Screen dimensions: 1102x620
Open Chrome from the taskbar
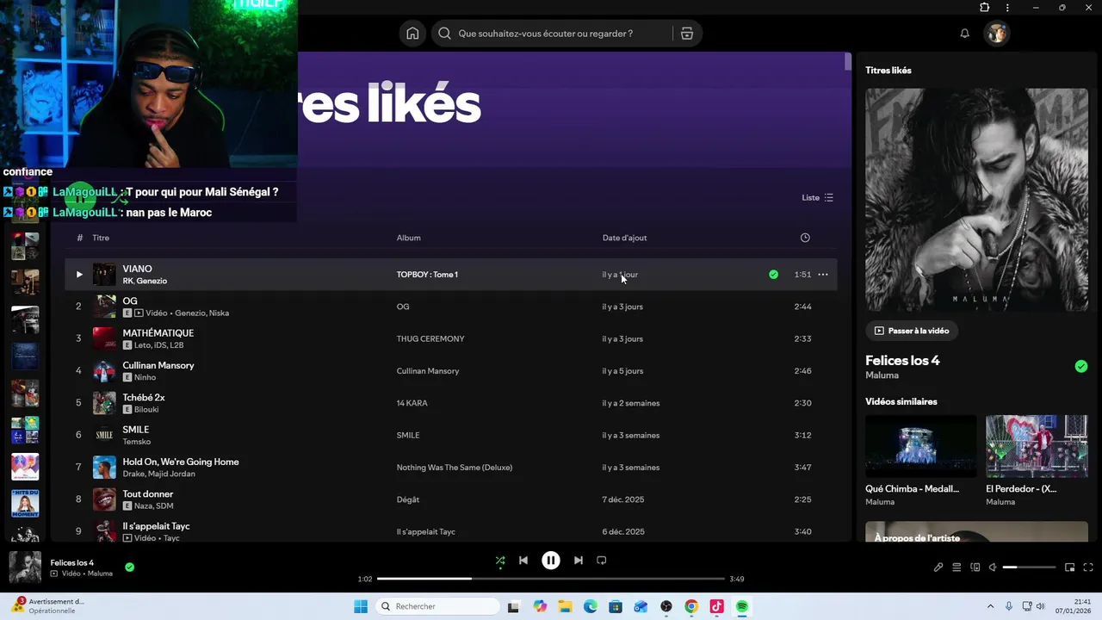click(691, 606)
